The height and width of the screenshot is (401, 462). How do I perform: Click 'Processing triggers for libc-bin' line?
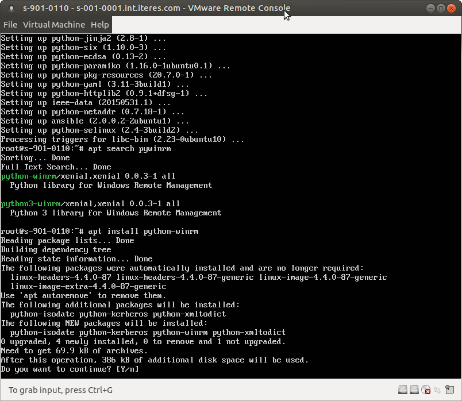(122, 140)
